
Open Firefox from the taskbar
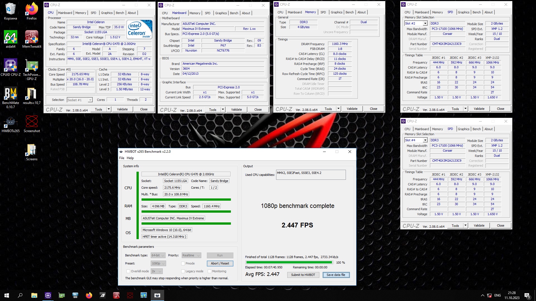pyautogui.click(x=89, y=295)
